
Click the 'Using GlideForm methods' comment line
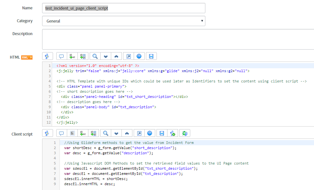coord(129,143)
